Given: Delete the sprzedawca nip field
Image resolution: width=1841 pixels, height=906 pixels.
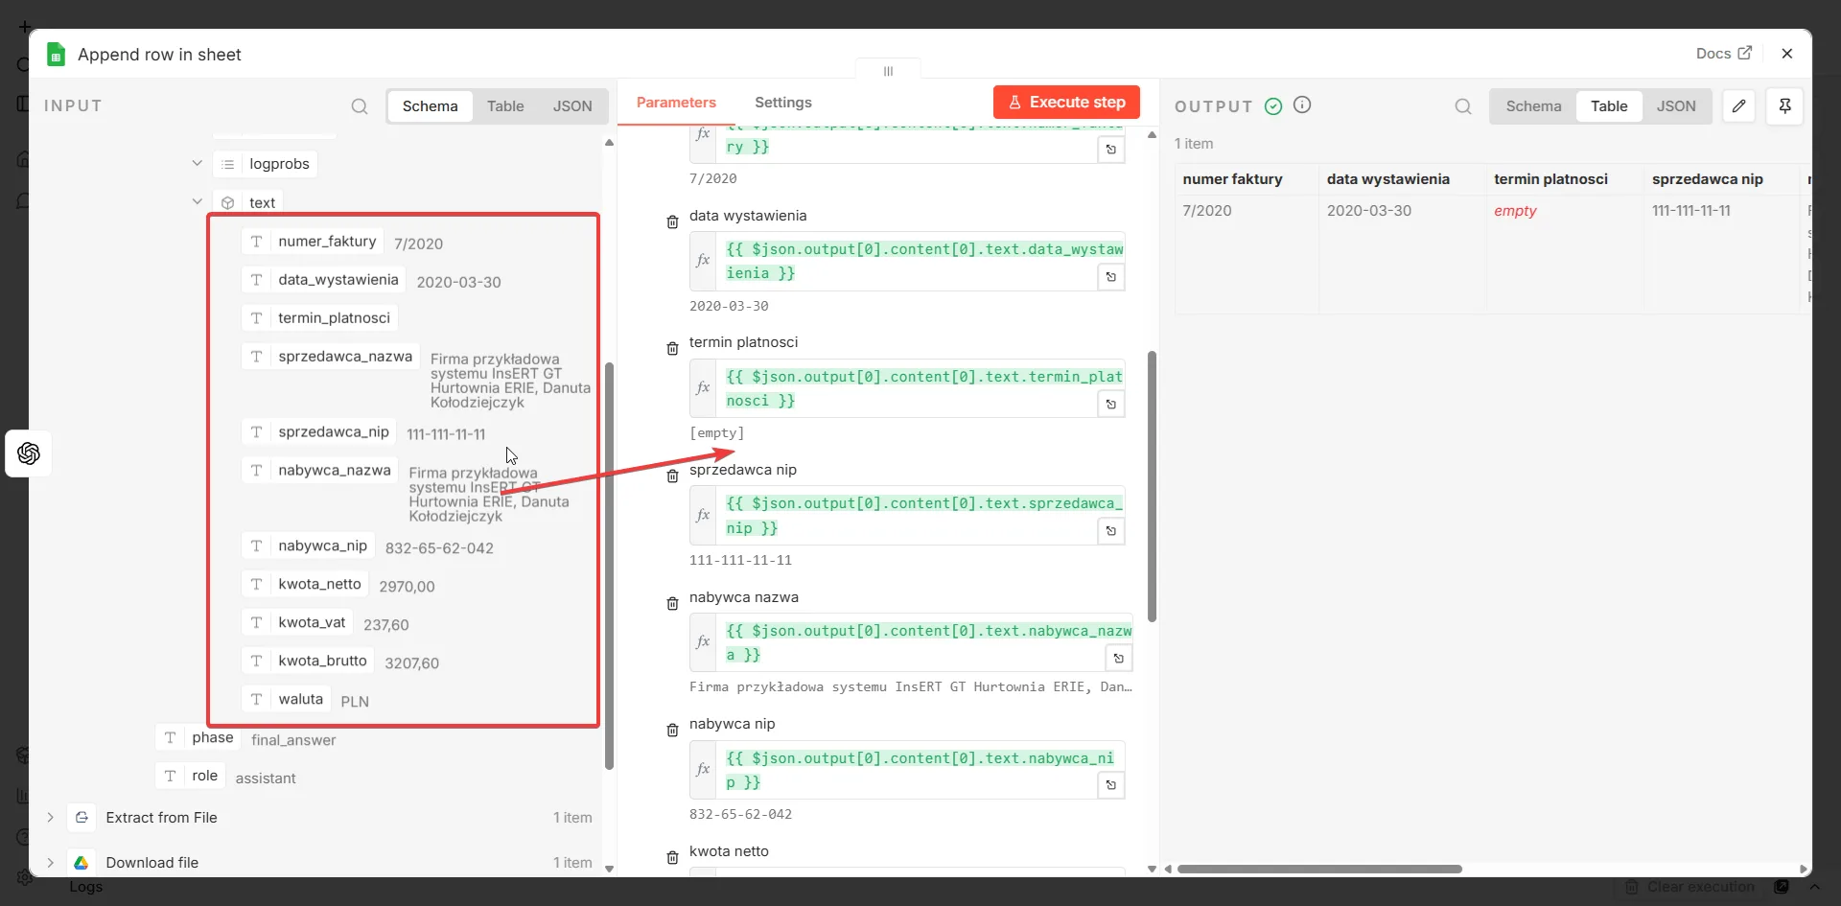Looking at the screenshot, I should [x=672, y=476].
